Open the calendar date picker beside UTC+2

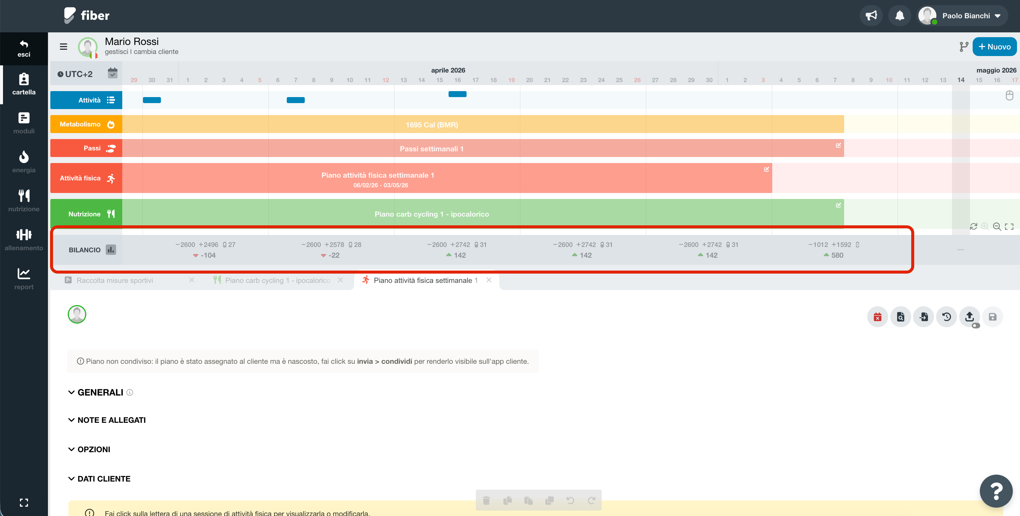pyautogui.click(x=112, y=73)
